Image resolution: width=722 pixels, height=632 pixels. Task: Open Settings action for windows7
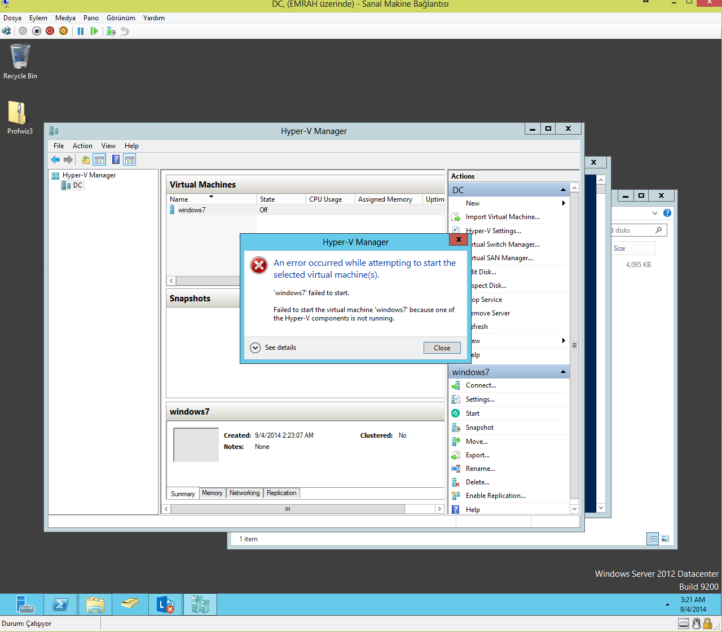[480, 399]
